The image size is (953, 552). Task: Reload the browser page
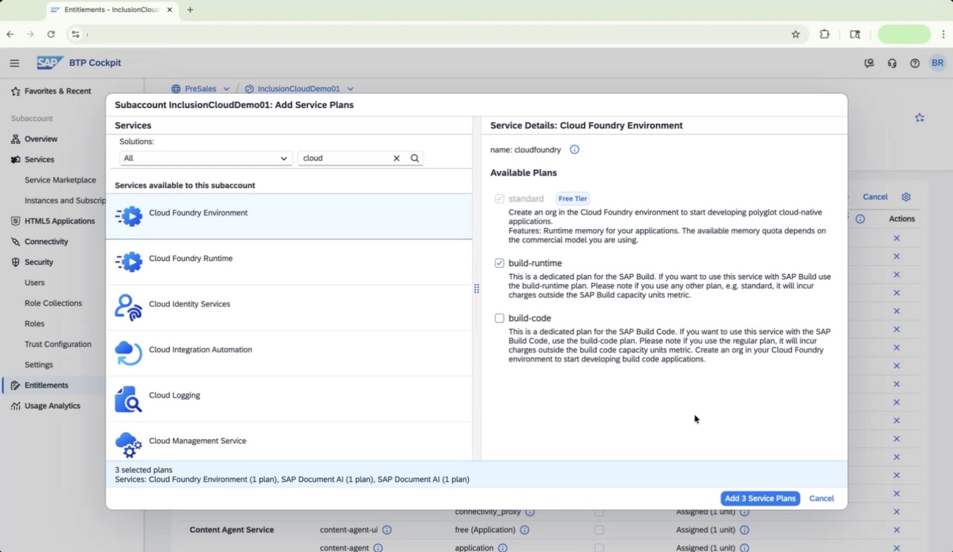click(51, 35)
